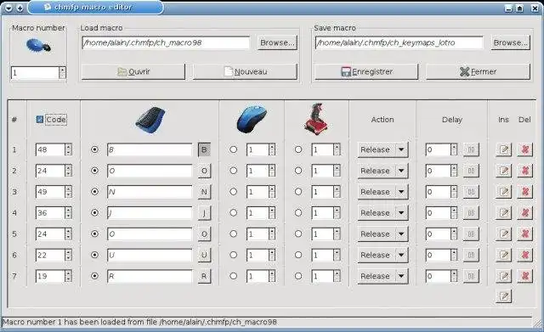Select mouse radio button in row 4
The height and width of the screenshot is (332, 544).
234,213
